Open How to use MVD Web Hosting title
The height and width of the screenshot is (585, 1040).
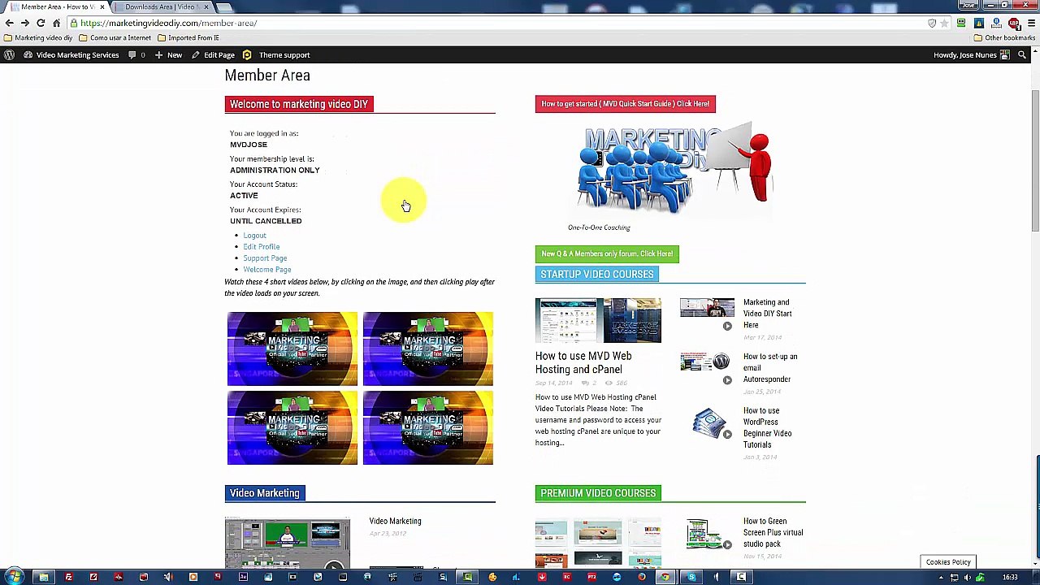point(583,362)
